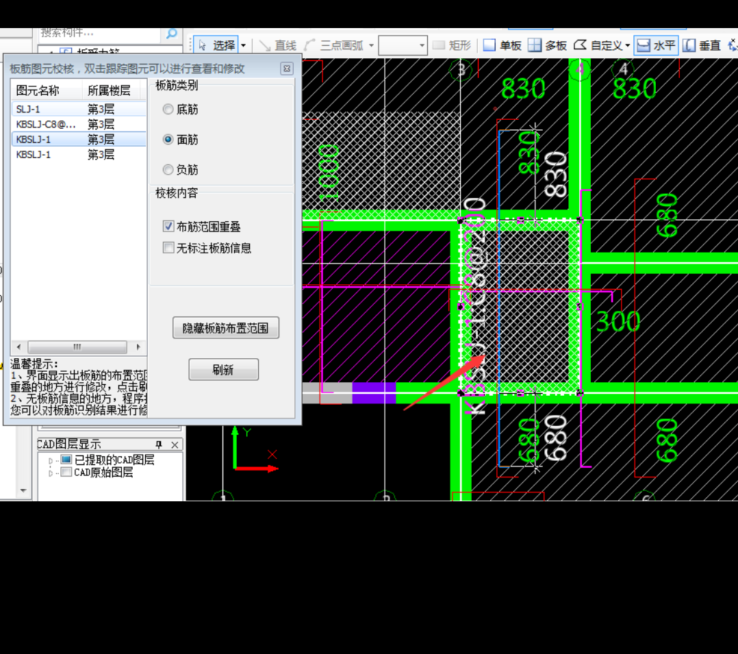This screenshot has width=738, height=654.
Task: Click the 300 dimension label
Action: [x=618, y=322]
